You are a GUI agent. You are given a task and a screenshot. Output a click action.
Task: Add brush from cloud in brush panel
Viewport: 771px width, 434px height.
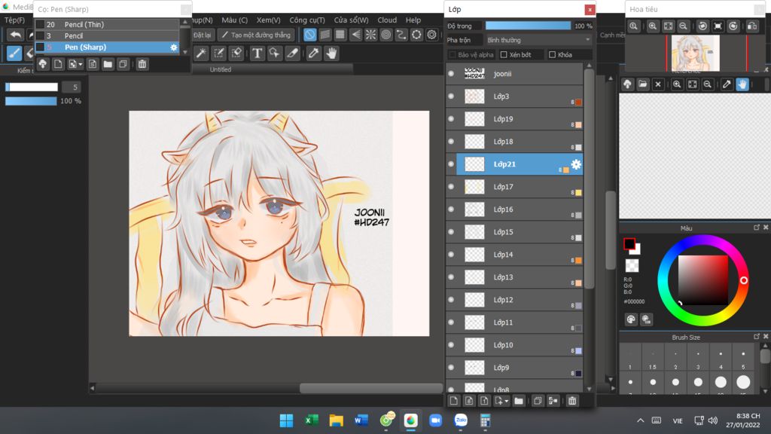[x=43, y=64]
